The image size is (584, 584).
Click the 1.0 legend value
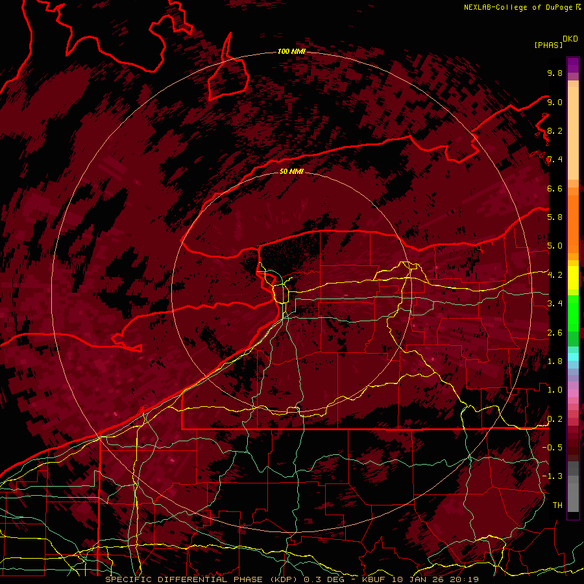click(555, 389)
